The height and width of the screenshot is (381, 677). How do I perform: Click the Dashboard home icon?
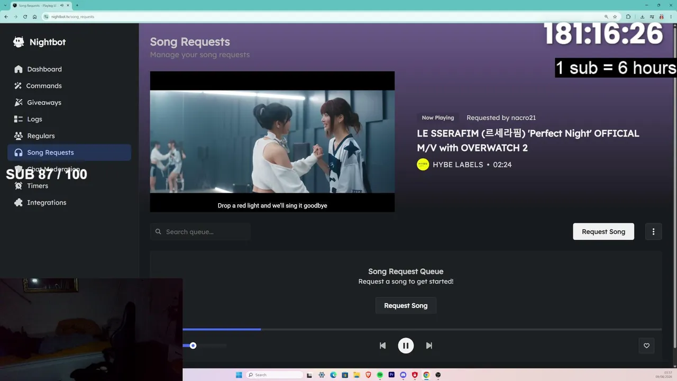[x=19, y=69]
